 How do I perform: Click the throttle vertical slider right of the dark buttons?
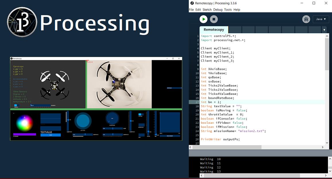tap(148, 123)
